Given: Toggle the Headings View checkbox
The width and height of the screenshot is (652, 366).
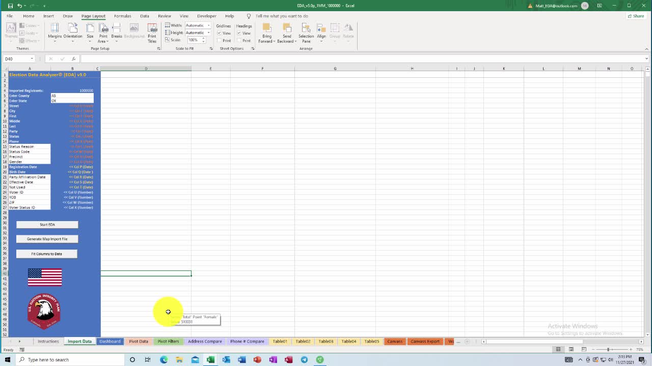Looking at the screenshot, I should point(239,33).
